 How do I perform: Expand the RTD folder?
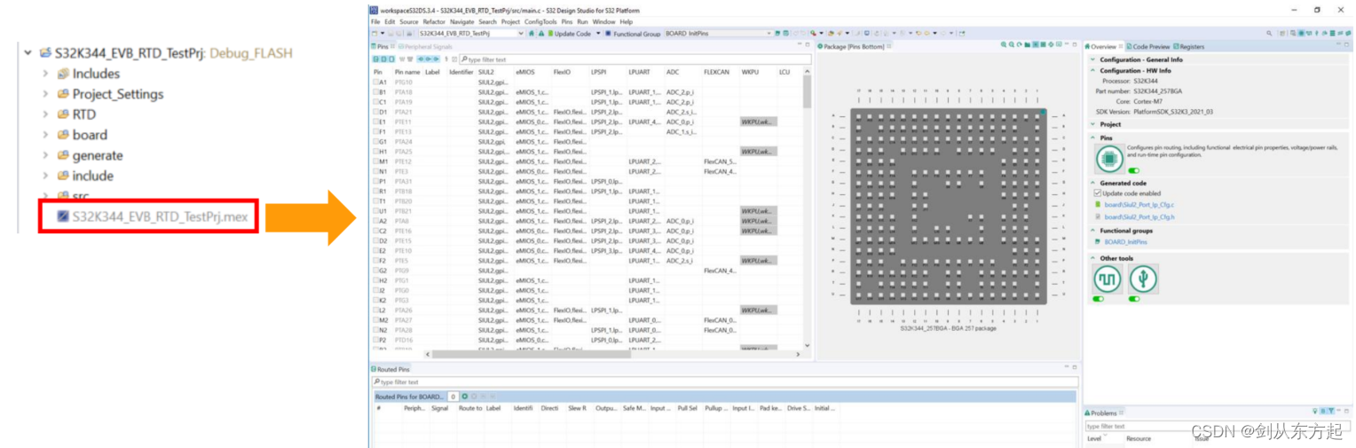click(x=45, y=114)
